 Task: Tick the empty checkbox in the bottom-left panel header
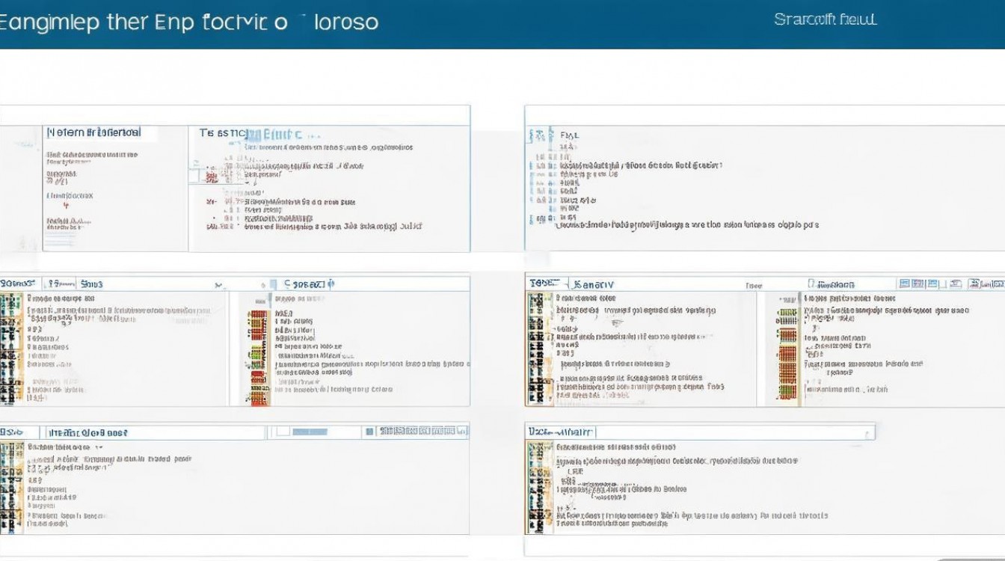tap(283, 432)
